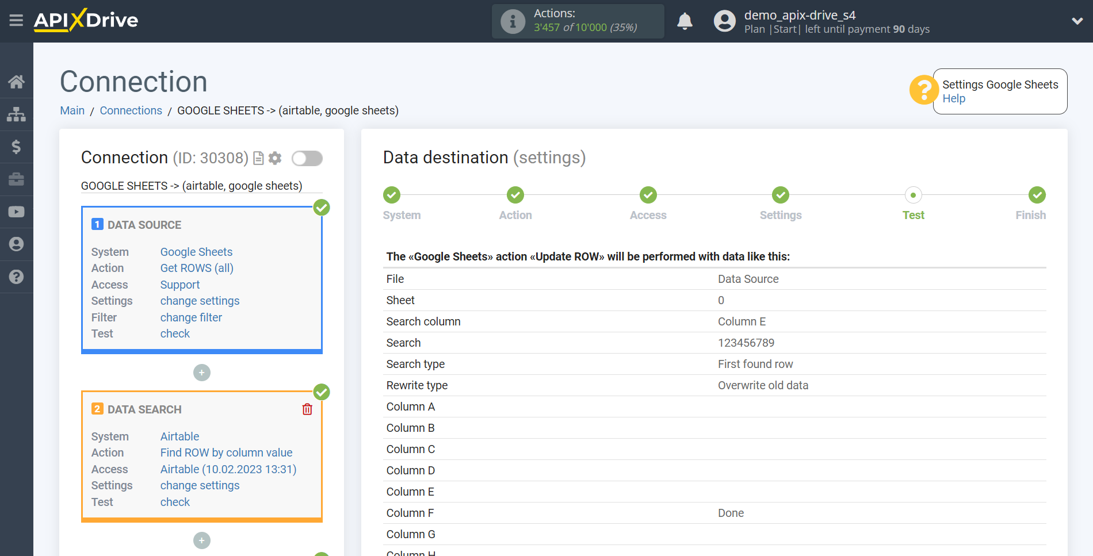The height and width of the screenshot is (556, 1093).
Task: Open Google Sheets system link in Data Source
Action: [196, 252]
